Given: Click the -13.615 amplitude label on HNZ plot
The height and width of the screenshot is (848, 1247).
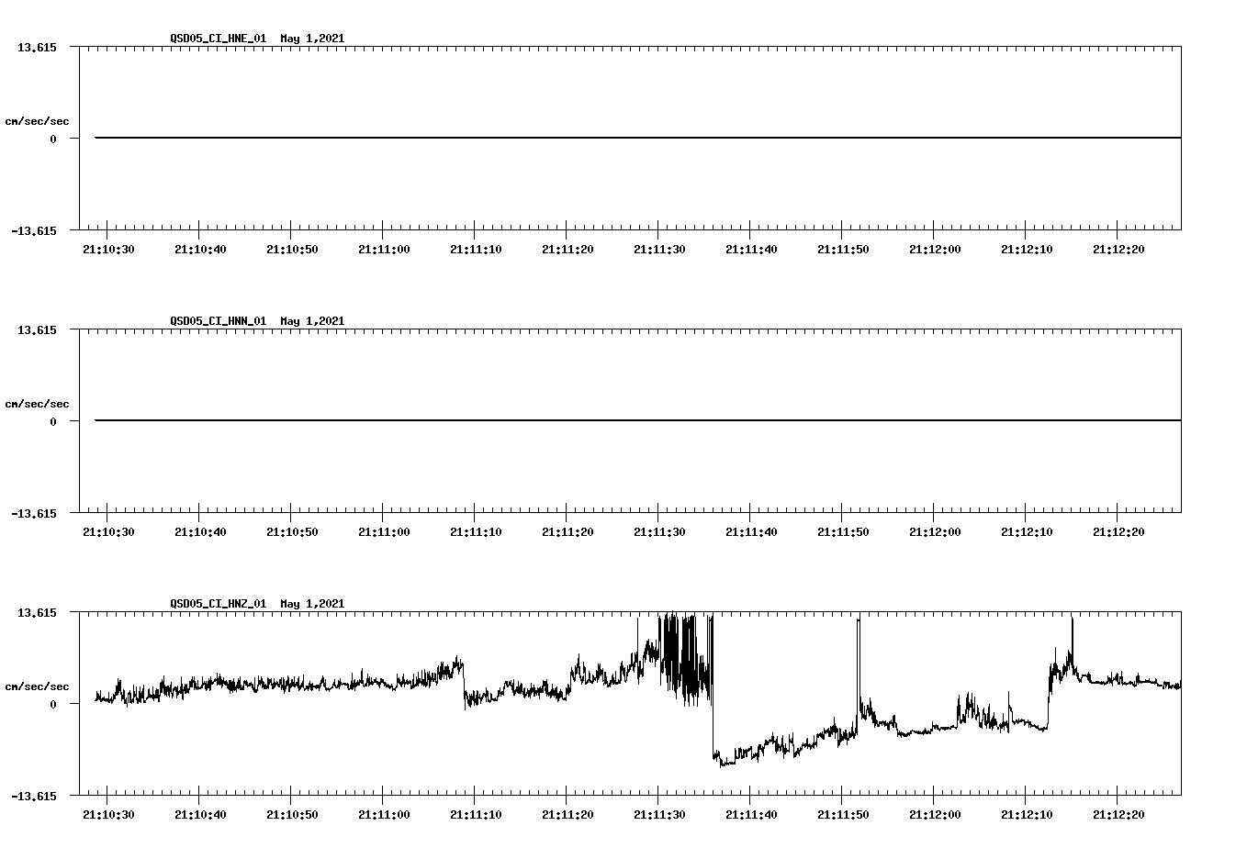Looking at the screenshot, I should [x=34, y=798].
